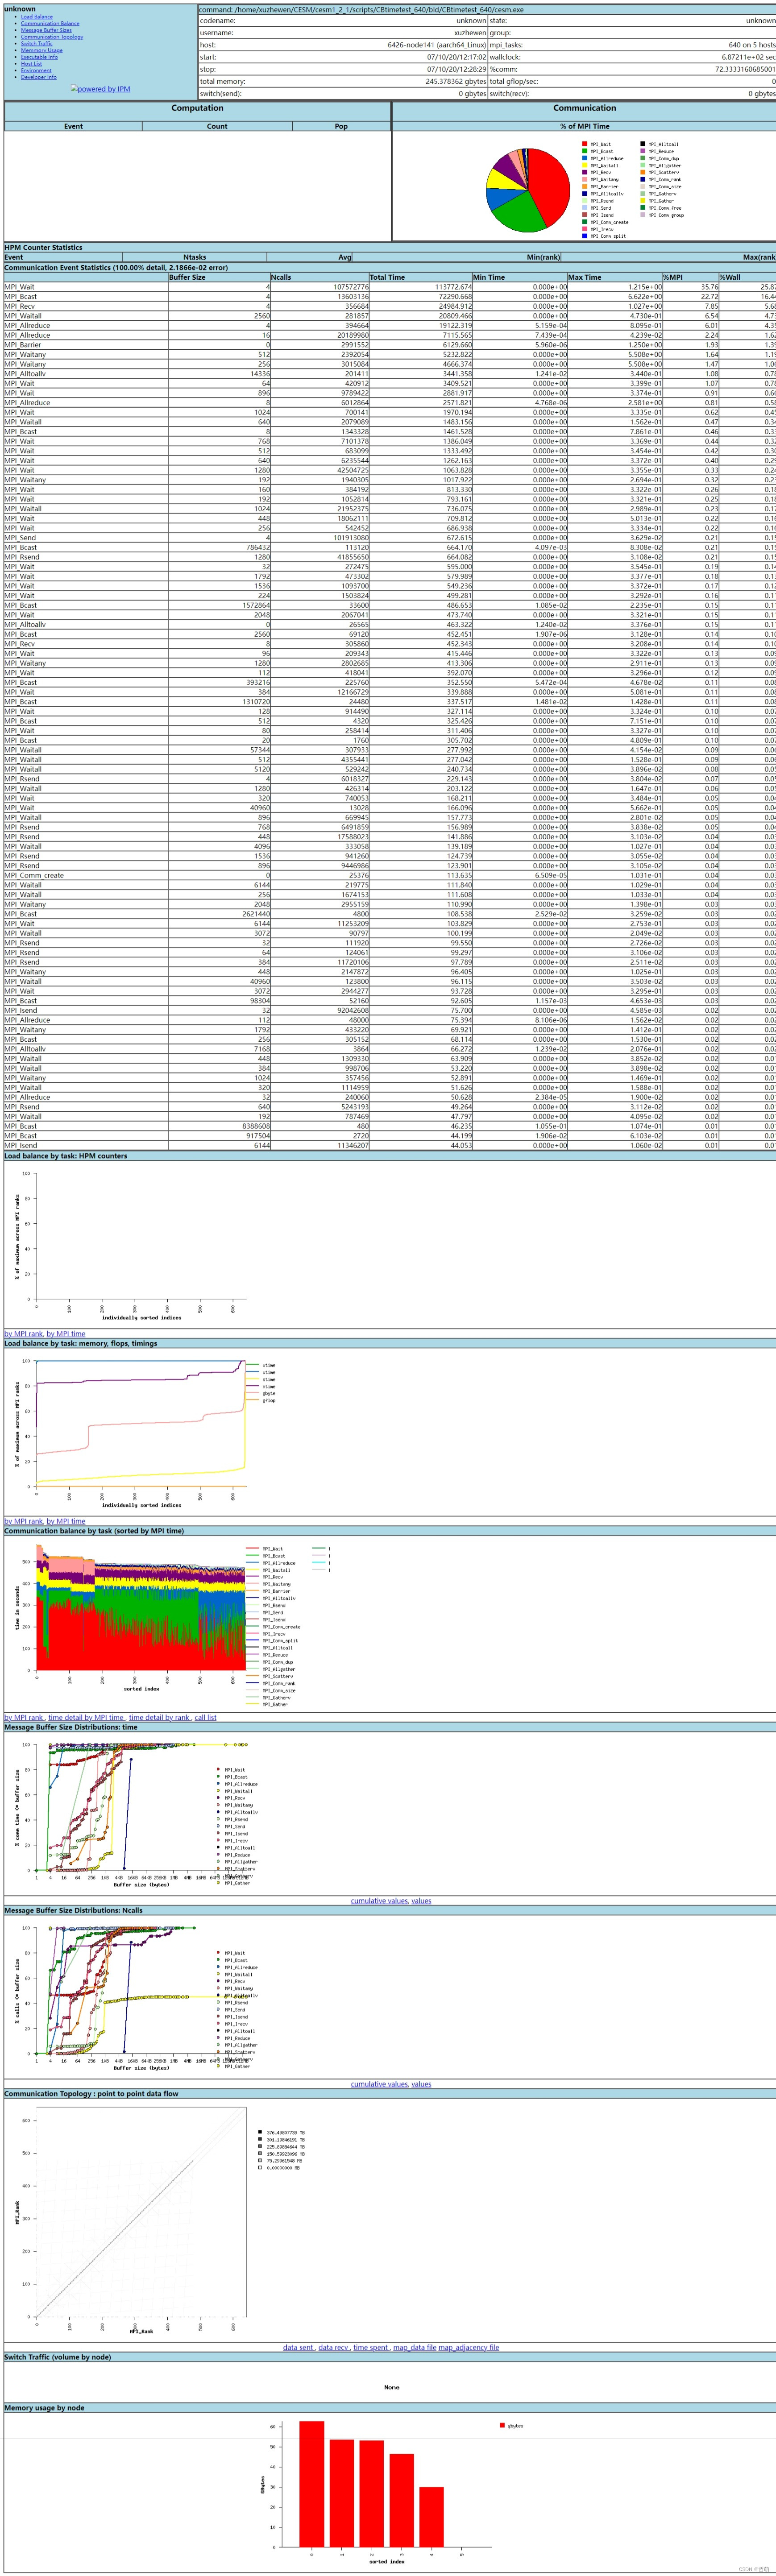Open the Switch Traffic section
Image resolution: width=776 pixels, height=2576 pixels.
tap(37, 44)
